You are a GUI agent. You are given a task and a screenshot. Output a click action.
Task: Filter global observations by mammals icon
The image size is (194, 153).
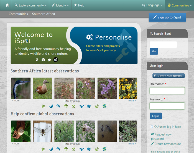coord(82,149)
